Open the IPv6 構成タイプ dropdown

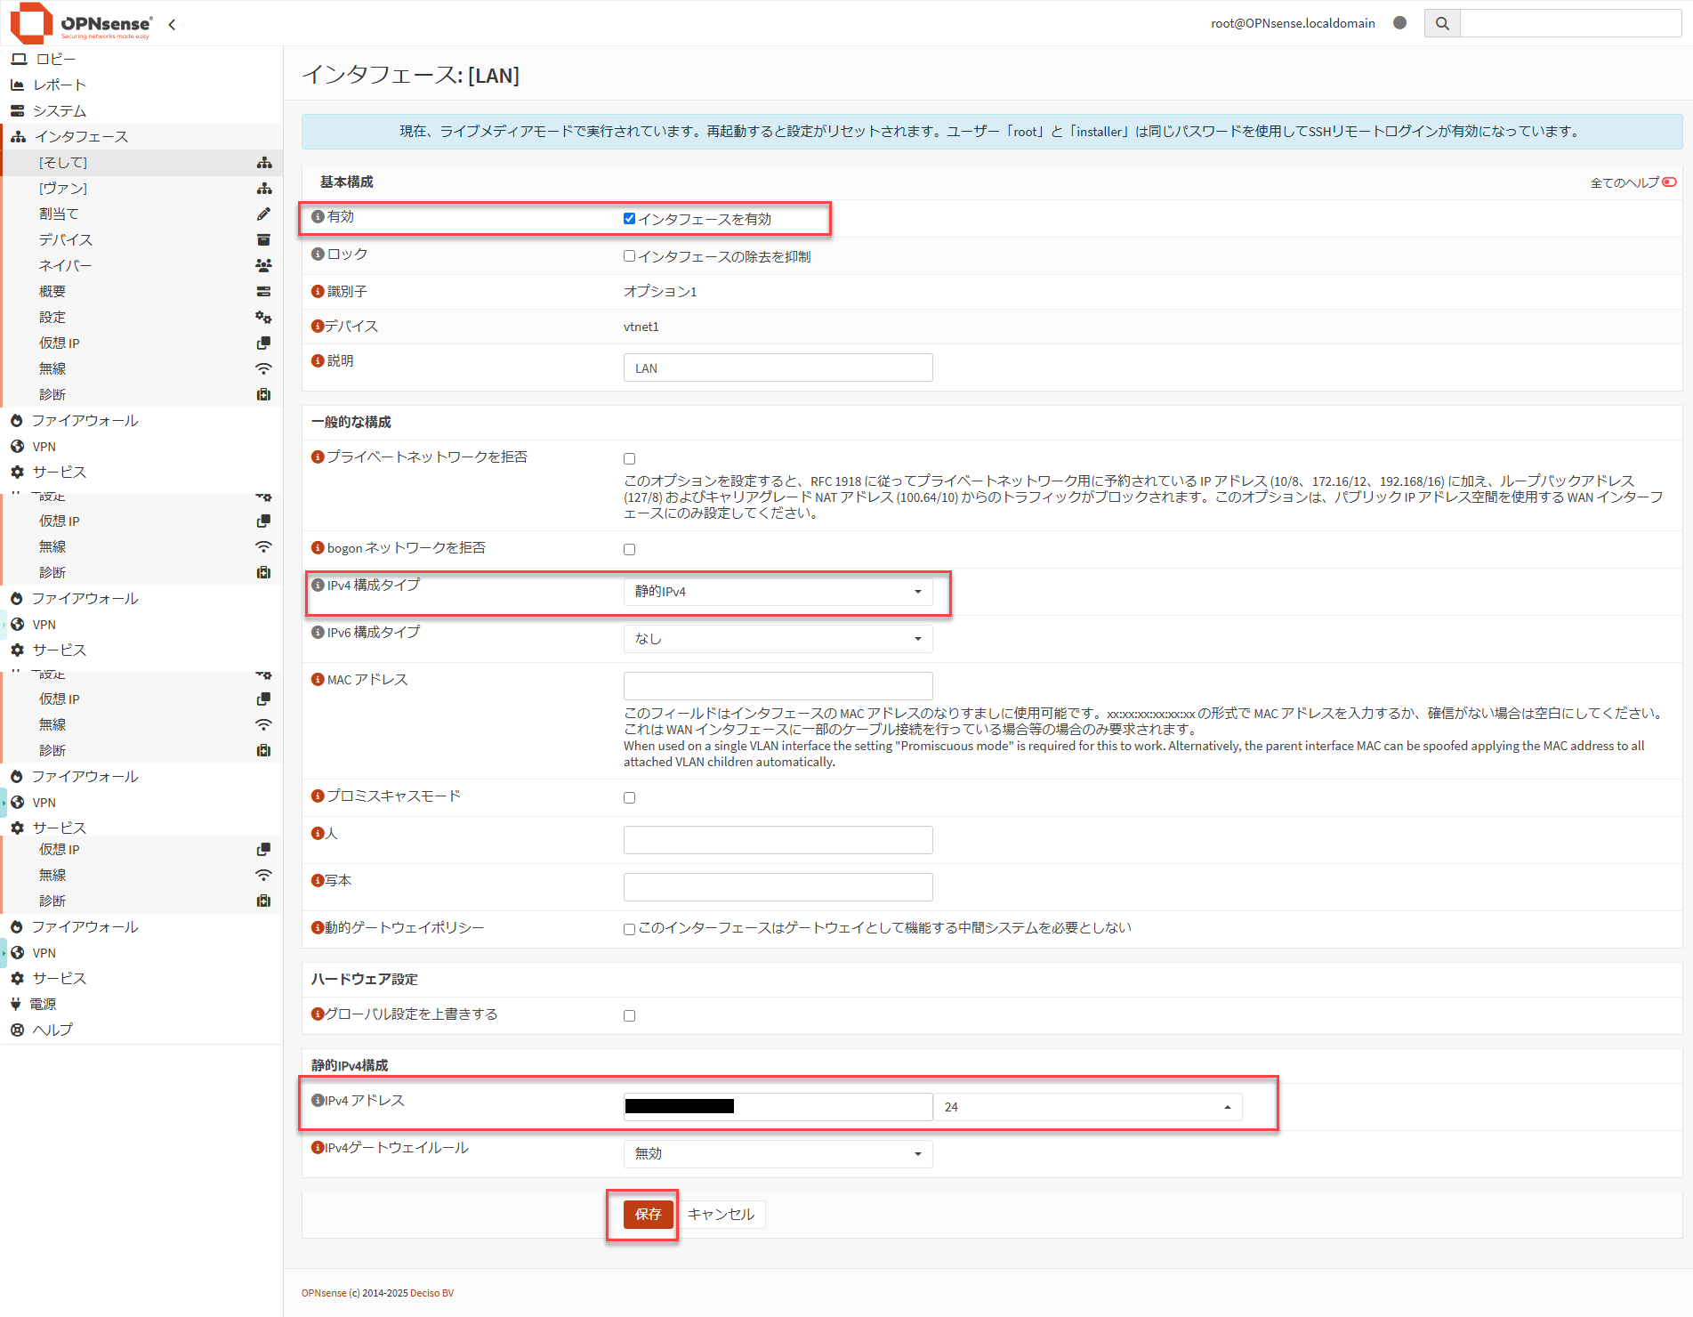(x=778, y=639)
